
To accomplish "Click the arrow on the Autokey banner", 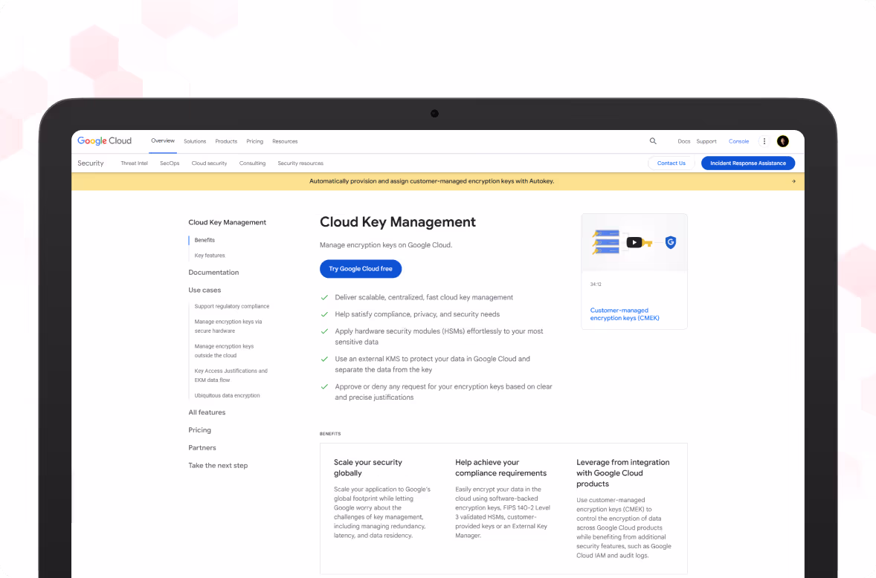I will 793,181.
